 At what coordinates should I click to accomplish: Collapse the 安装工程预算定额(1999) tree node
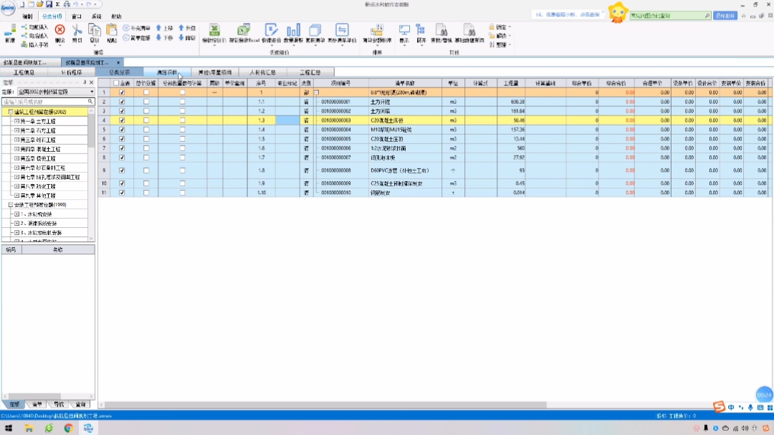click(10, 204)
